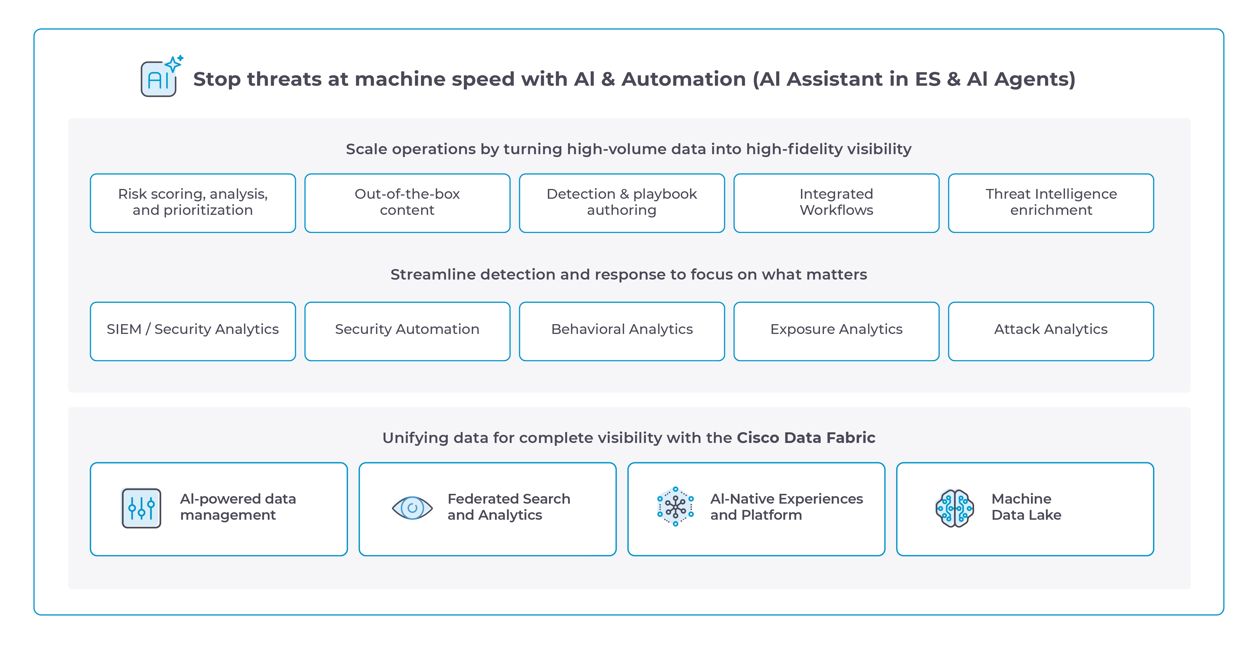The height and width of the screenshot is (646, 1245).
Task: Click the Streamline detection and response heading
Action: (628, 275)
